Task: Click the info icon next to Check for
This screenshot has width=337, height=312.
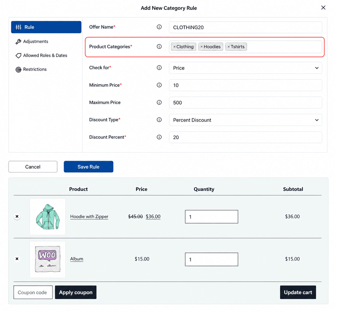Action: [159, 67]
